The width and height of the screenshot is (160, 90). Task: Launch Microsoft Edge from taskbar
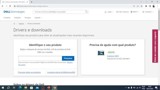coord(20,88)
